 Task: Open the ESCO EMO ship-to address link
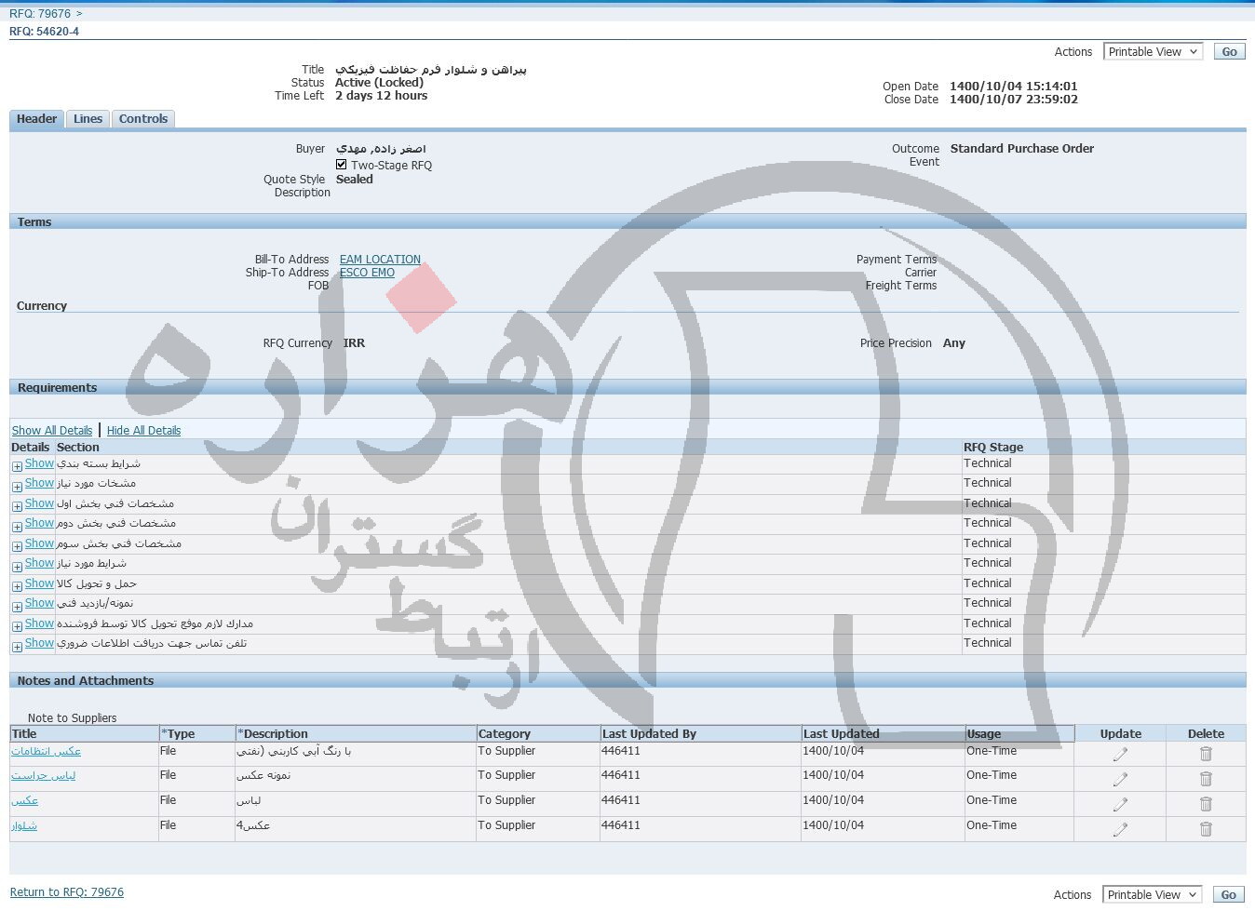367,273
